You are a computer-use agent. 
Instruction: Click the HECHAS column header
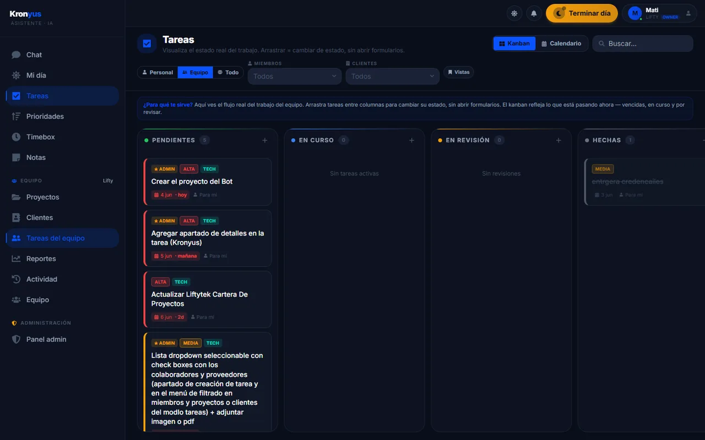click(606, 140)
